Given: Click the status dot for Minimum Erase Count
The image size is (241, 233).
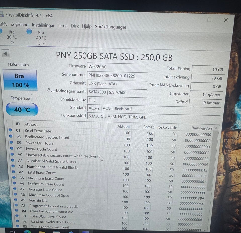Looking at the screenshot, I should pos(15,183).
